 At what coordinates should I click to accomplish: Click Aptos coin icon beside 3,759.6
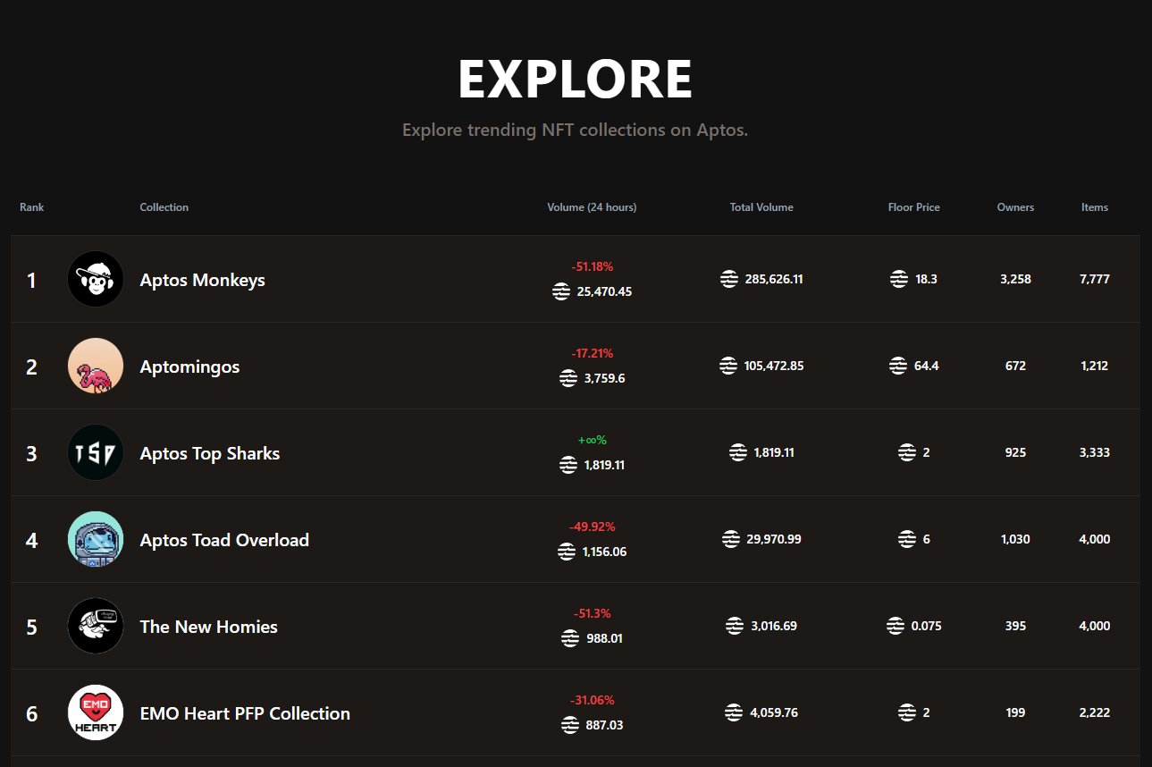(568, 378)
